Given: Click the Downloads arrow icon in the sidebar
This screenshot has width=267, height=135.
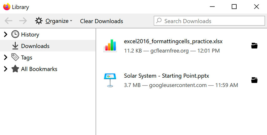Looking at the screenshot, I should pyautogui.click(x=15, y=46).
